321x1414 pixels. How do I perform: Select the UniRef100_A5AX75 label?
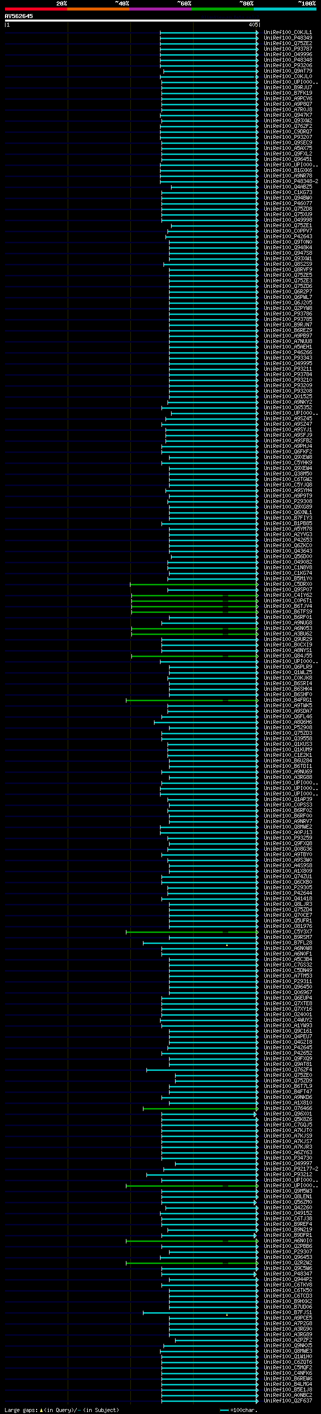(287, 148)
